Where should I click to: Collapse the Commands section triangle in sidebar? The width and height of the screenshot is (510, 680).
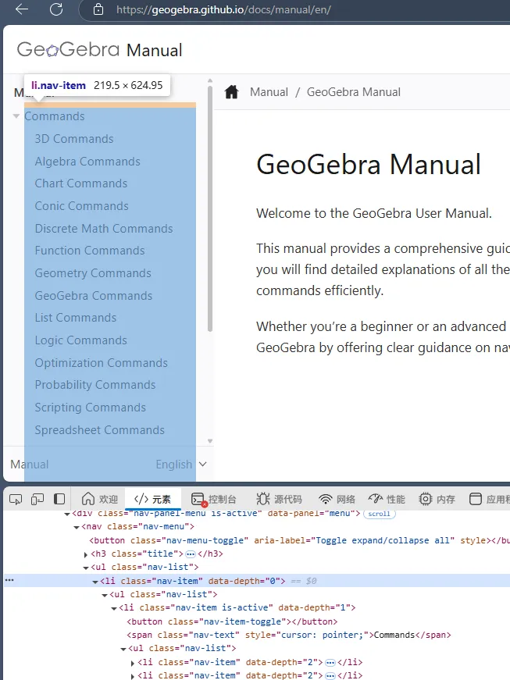point(16,116)
